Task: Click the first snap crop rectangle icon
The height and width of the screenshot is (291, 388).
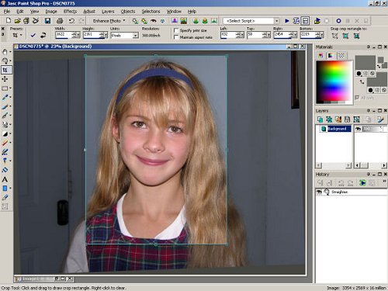Action: click(334, 36)
